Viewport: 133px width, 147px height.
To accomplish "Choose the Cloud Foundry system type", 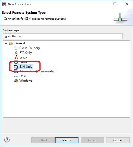I will coord(29,48).
